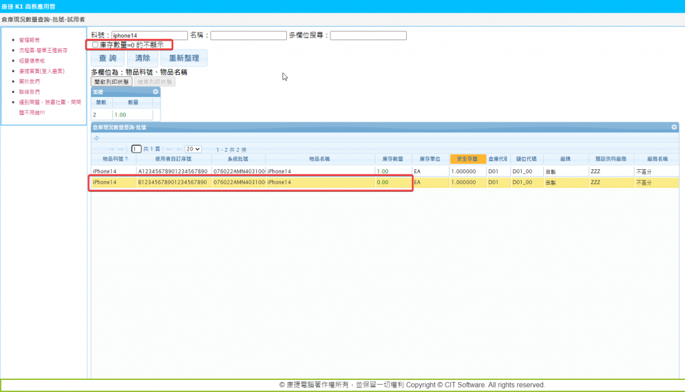Viewport: 685px width, 392px height.
Task: Toggle 庫存數量=0 的不顯示 checkbox
Action: click(x=95, y=45)
